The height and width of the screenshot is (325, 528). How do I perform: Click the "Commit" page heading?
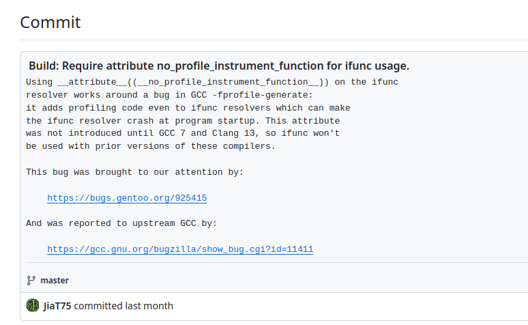click(50, 22)
